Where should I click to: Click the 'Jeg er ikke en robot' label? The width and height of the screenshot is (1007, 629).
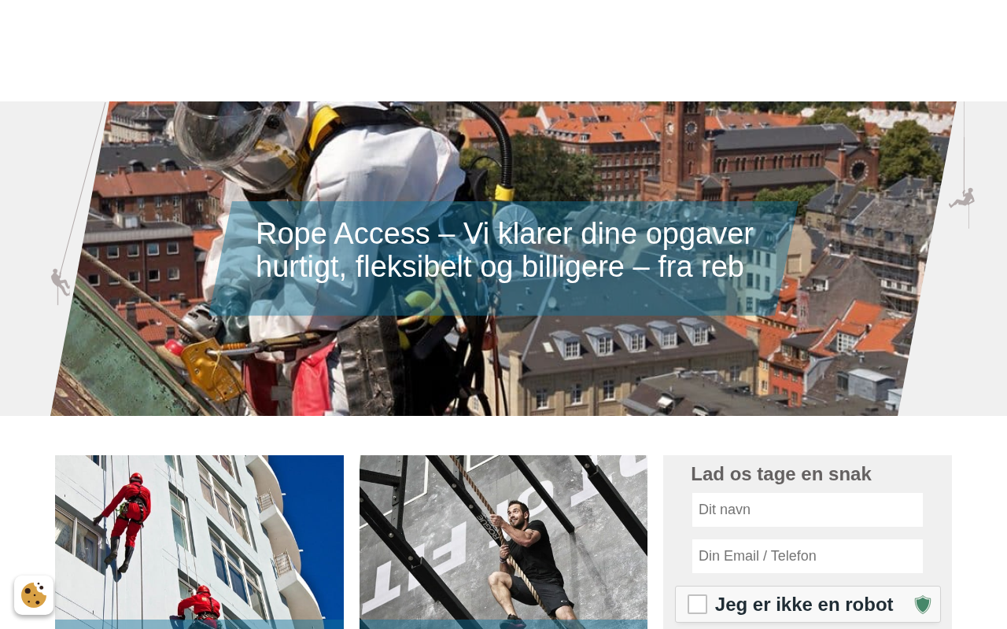[x=804, y=604]
